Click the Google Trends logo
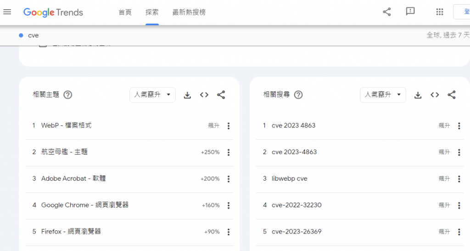470x251 pixels. 53,12
